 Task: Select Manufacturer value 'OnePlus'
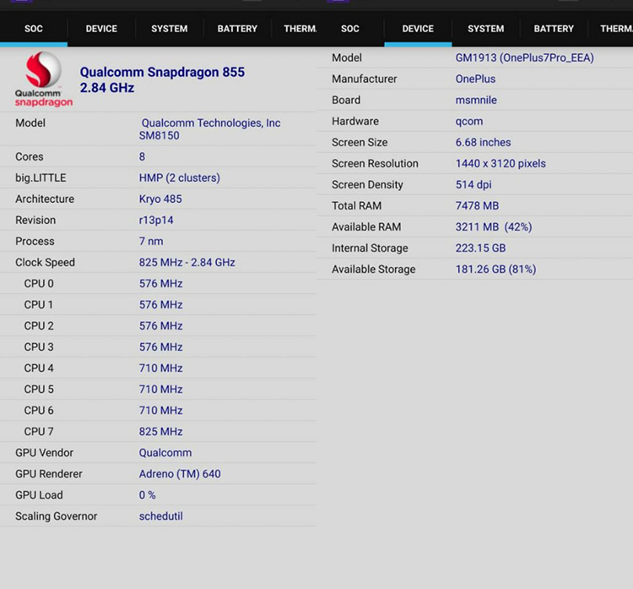(475, 79)
